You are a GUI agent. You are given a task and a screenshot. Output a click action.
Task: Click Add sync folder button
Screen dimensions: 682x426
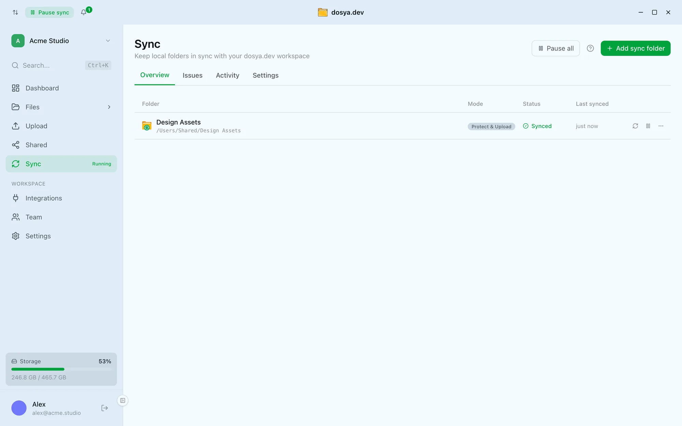click(636, 48)
